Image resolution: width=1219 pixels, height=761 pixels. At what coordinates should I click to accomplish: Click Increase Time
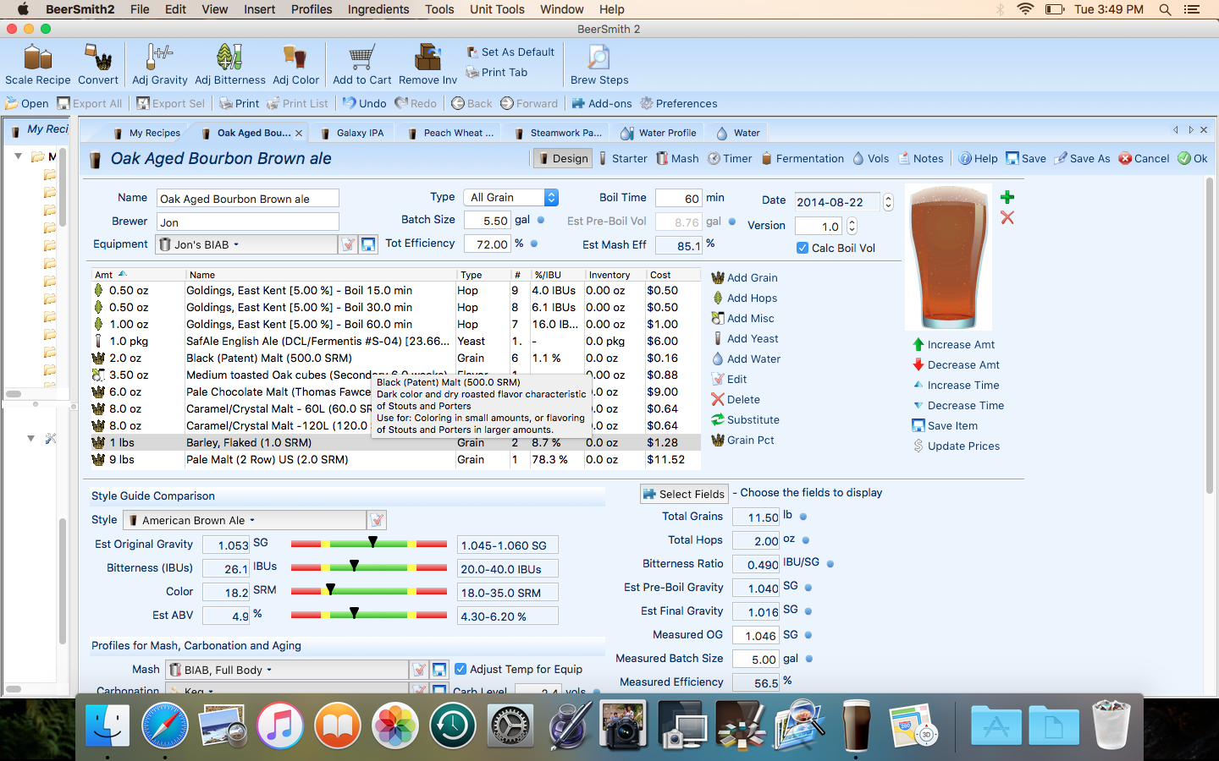click(956, 385)
